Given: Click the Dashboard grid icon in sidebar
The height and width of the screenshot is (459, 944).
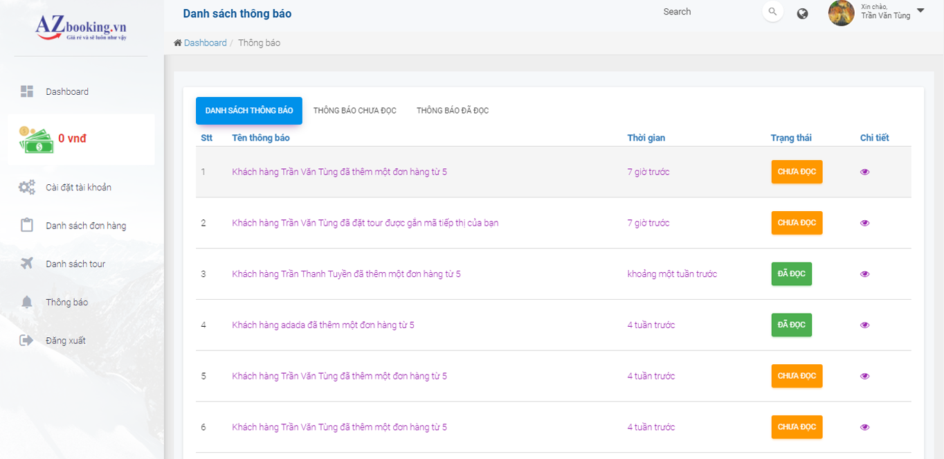Looking at the screenshot, I should tap(27, 91).
